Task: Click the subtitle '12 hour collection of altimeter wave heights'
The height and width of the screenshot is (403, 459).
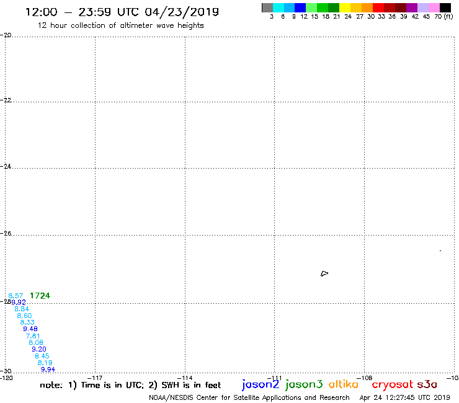Action: [x=120, y=25]
